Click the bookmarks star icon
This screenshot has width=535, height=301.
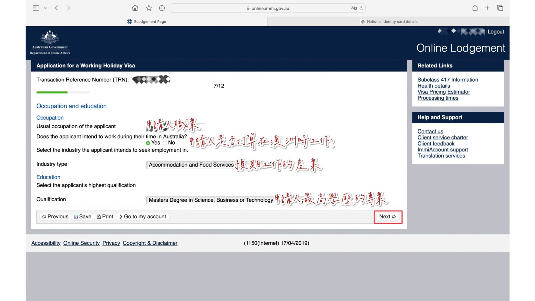149,8
